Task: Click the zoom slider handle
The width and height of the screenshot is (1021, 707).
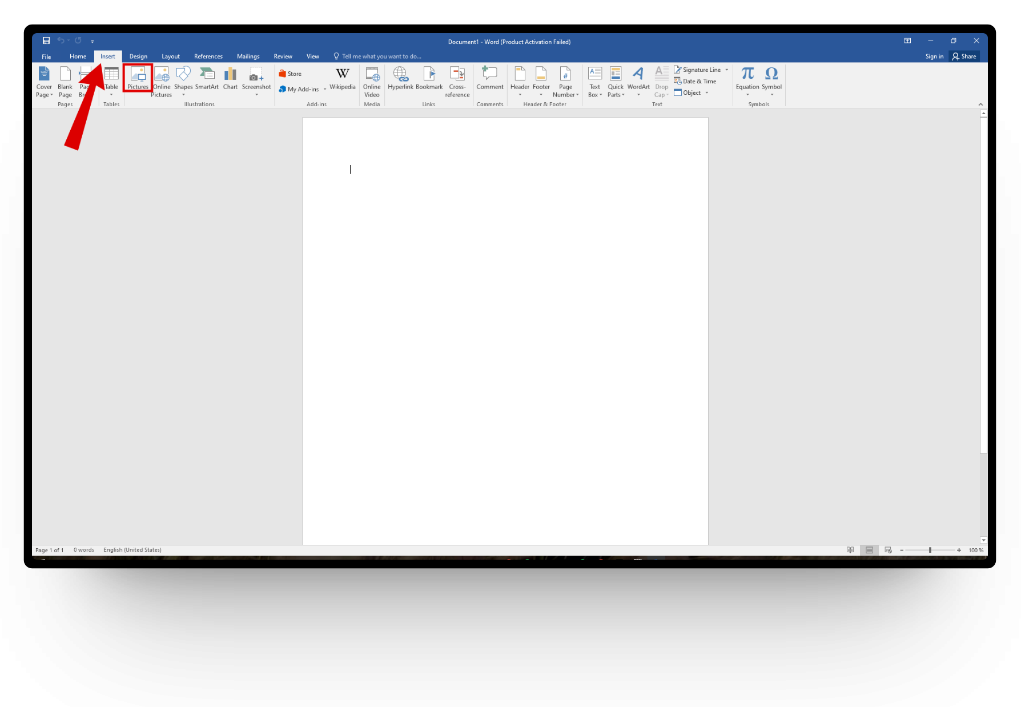Action: [930, 550]
